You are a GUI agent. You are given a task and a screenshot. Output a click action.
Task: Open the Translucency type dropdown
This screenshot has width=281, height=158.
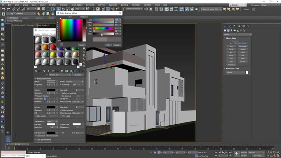point(52,121)
